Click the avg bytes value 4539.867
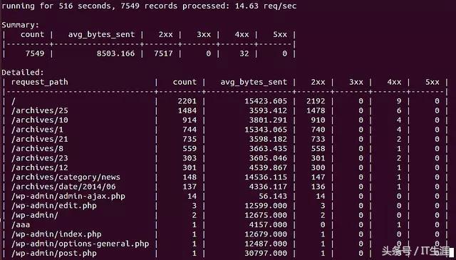 coord(268,167)
